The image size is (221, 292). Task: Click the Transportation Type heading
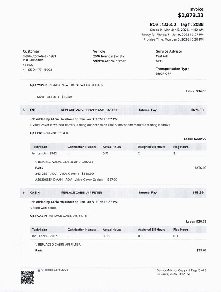[x=172, y=69]
